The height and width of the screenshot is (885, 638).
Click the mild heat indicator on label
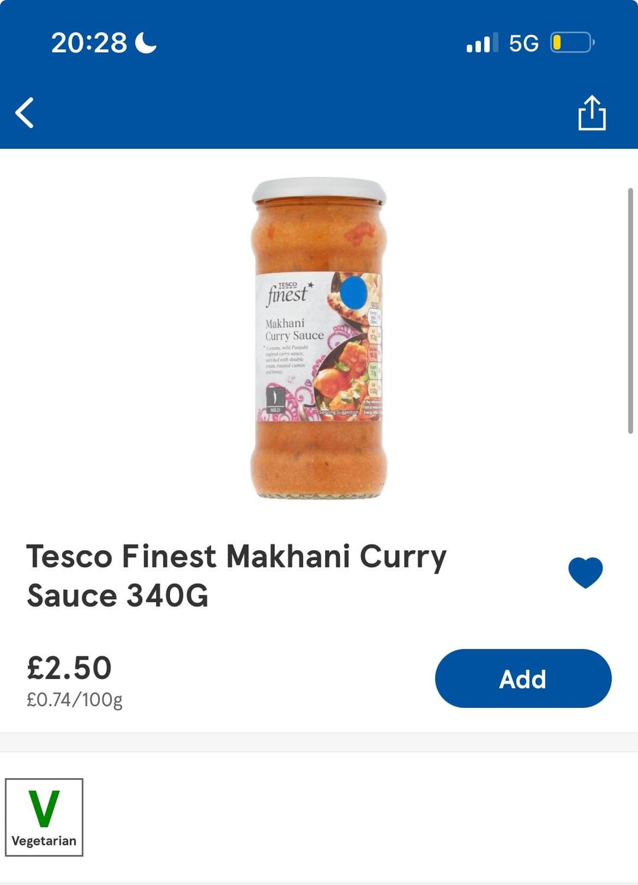click(x=275, y=400)
